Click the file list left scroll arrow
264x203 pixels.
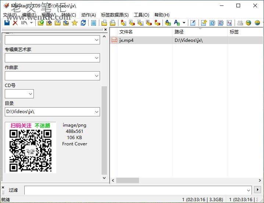click(x=113, y=181)
